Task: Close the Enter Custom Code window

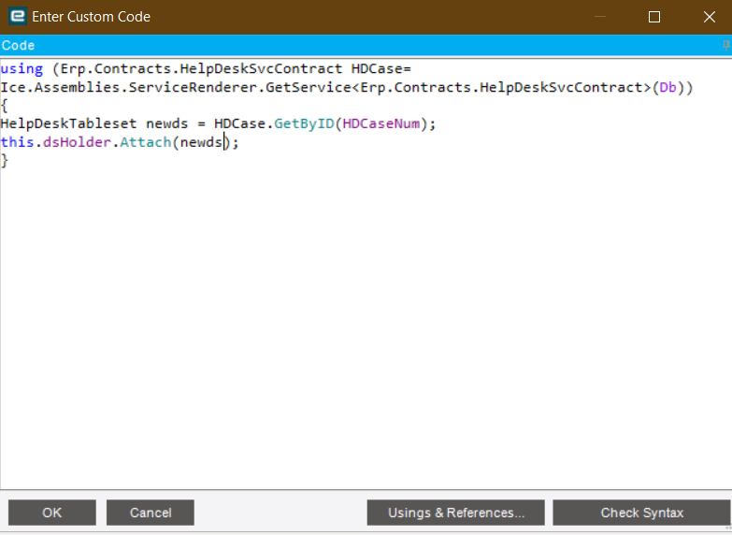Action: [710, 17]
